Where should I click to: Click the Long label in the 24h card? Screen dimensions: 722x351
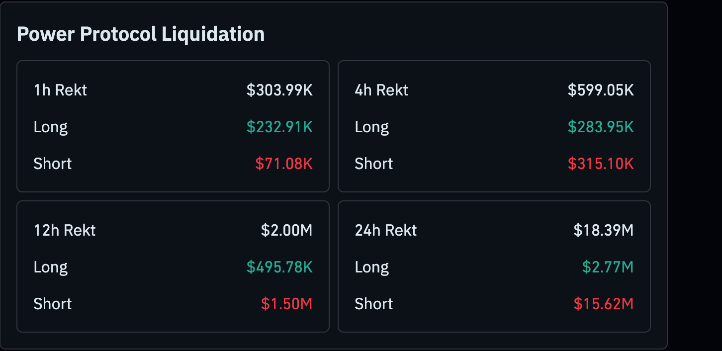tap(372, 267)
